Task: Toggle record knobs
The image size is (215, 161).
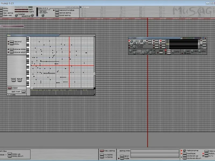Action: point(57,10)
